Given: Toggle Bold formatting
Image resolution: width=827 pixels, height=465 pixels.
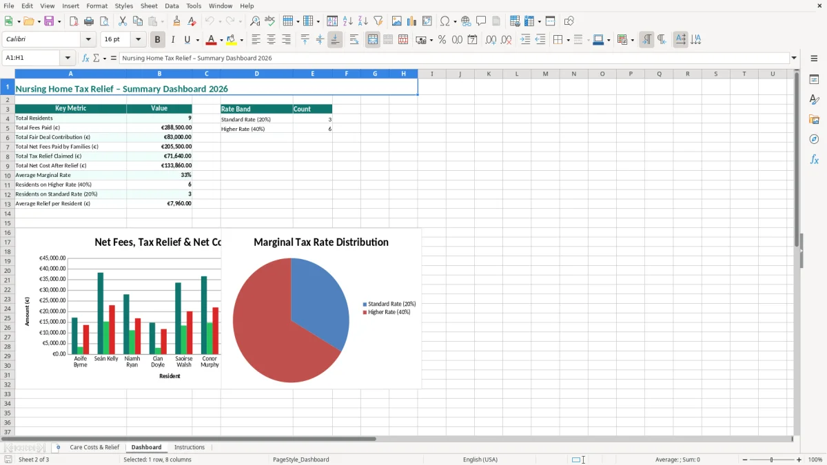Looking at the screenshot, I should 158,40.
